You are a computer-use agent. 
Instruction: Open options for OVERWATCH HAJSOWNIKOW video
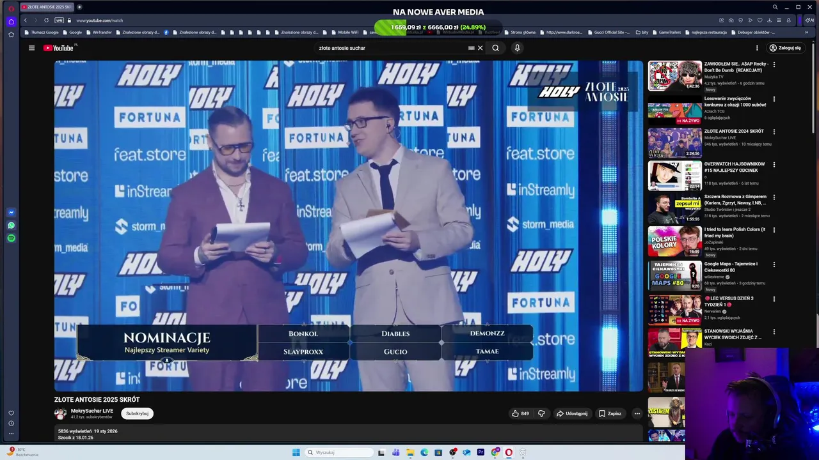click(x=774, y=164)
